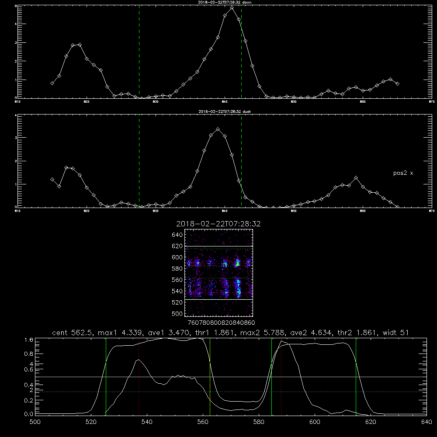The width and height of the screenshot is (437, 437).
Task: Click the red dotted vertical line near 537 in bottom plot
Action: 139,377
